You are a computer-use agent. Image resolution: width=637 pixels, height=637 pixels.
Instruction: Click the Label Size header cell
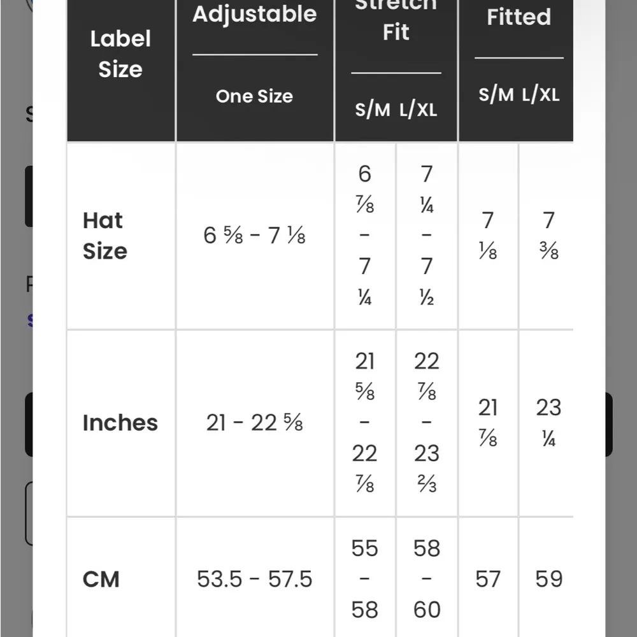pos(120,54)
